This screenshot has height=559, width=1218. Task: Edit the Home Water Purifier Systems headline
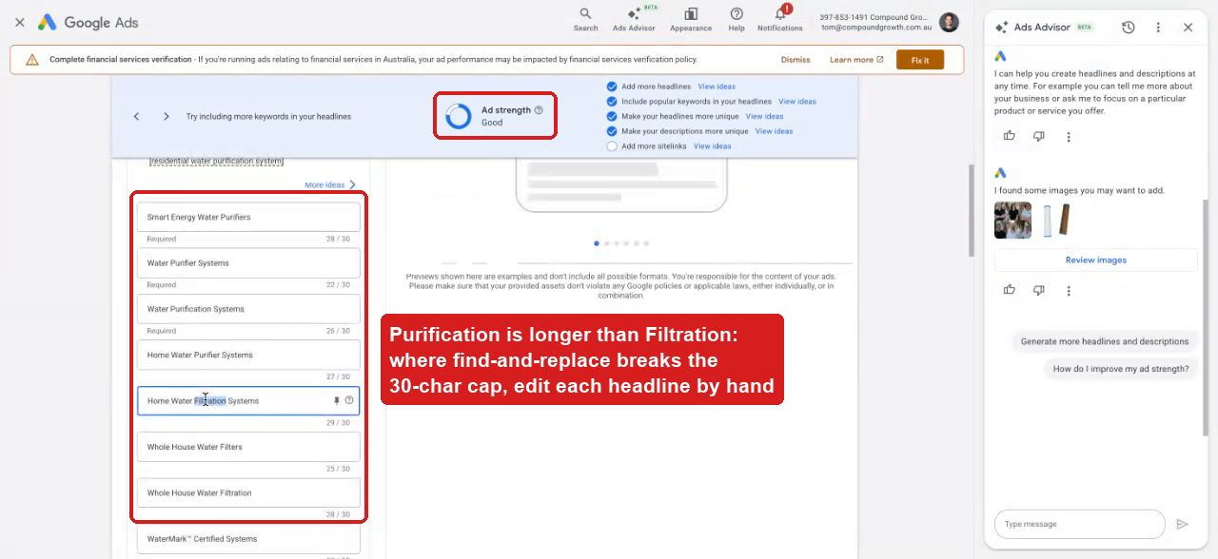click(x=248, y=355)
